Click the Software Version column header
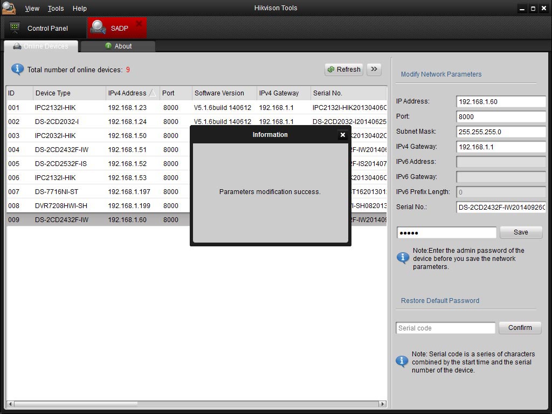 tap(224, 93)
